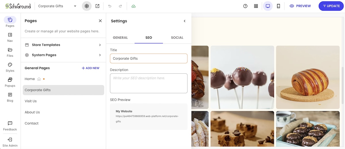Click the home icon next to Home
This screenshot has width=345, height=149.
39,79
